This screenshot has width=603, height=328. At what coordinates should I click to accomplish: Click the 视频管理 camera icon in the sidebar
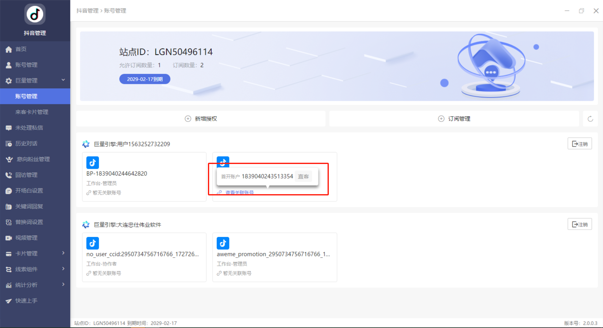[9, 238]
